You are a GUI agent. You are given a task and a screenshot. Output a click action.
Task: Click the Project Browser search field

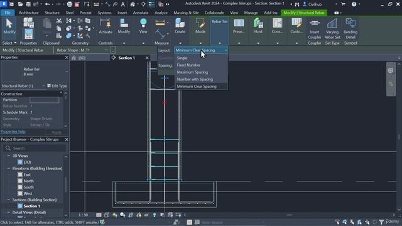point(35,148)
